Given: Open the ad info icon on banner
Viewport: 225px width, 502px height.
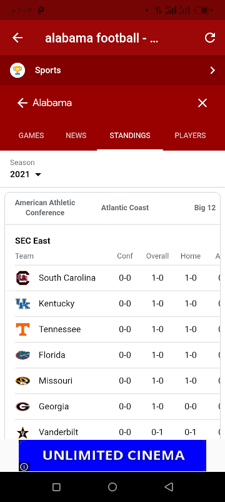Looking at the screenshot, I should [x=24, y=467].
